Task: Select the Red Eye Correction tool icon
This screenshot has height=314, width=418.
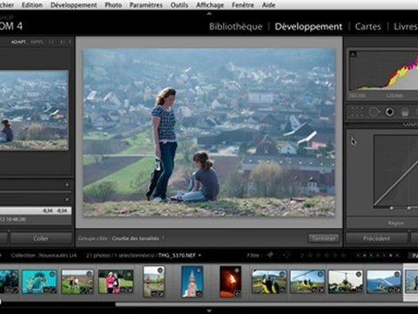Action: (x=389, y=112)
